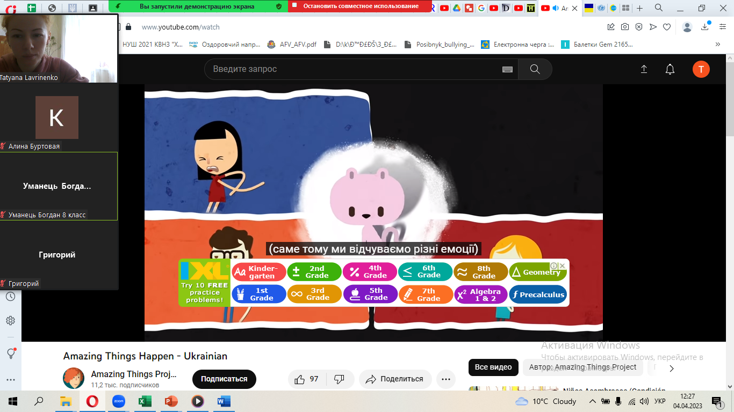Show more bookmarks with double chevron
The width and height of the screenshot is (734, 412).
coord(718,45)
